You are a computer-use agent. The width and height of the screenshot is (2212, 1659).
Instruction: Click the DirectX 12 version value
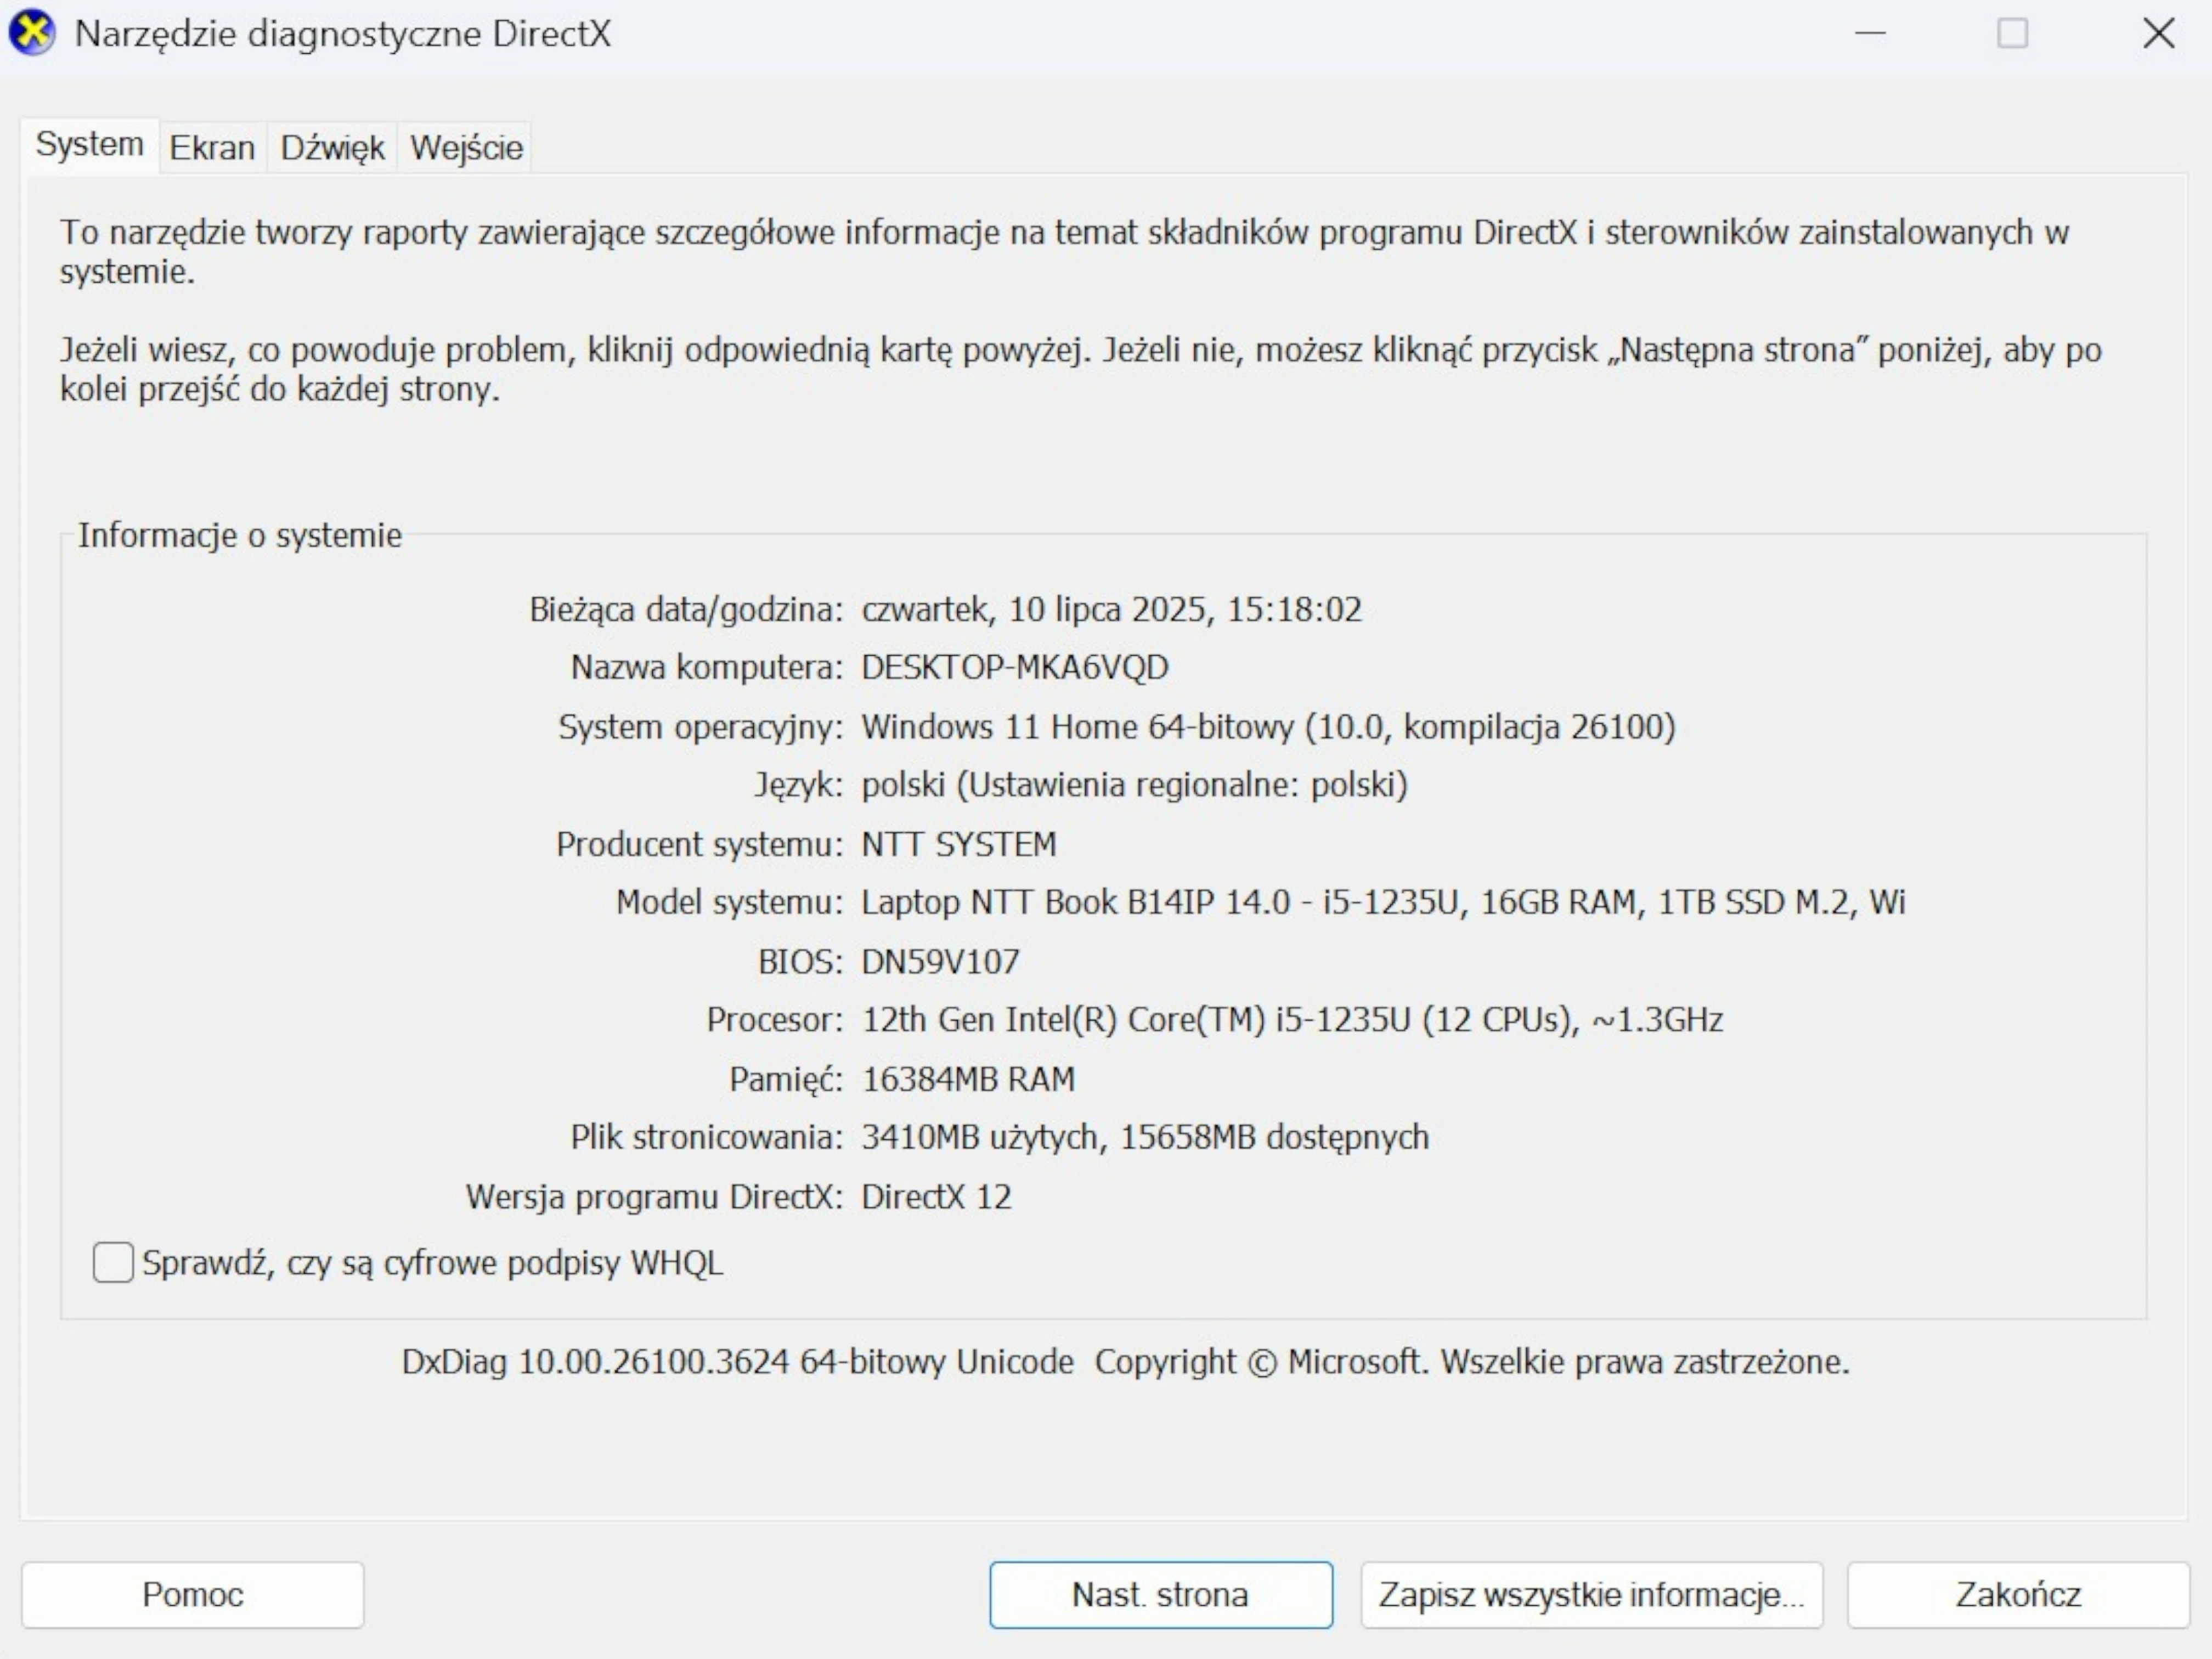click(936, 1197)
